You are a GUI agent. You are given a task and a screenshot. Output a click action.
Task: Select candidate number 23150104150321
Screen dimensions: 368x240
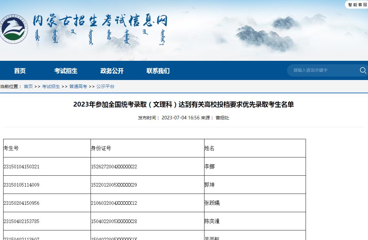[x=21, y=167]
